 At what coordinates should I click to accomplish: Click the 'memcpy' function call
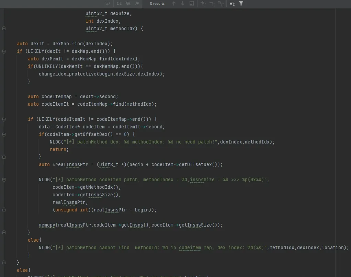(47, 225)
